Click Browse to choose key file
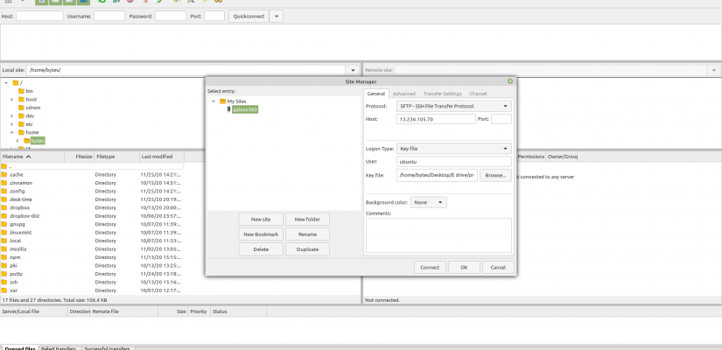The image size is (722, 350). [x=495, y=175]
